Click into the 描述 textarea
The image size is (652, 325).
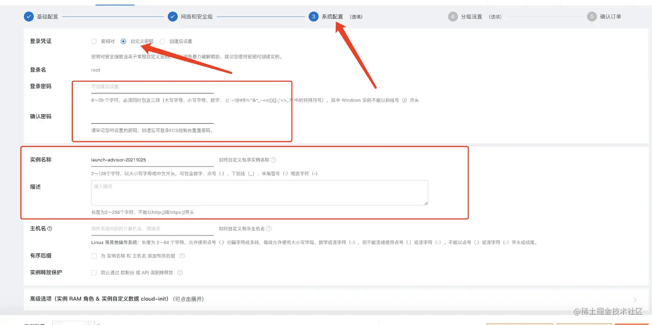tap(260, 192)
